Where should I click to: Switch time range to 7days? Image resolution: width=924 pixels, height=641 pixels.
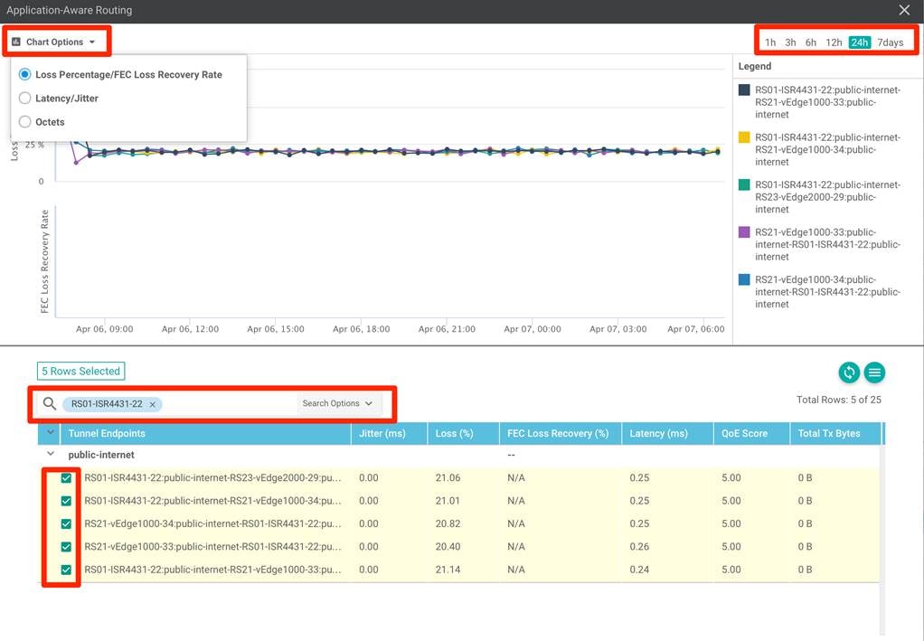pyautogui.click(x=890, y=42)
